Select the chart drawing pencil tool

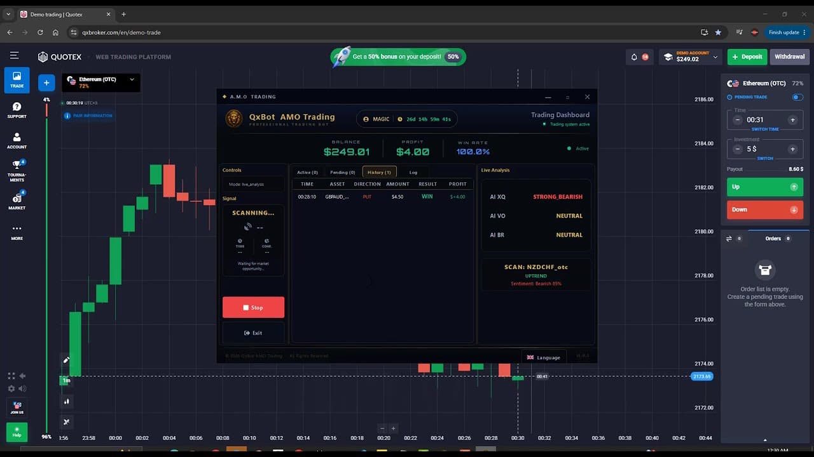click(66, 361)
